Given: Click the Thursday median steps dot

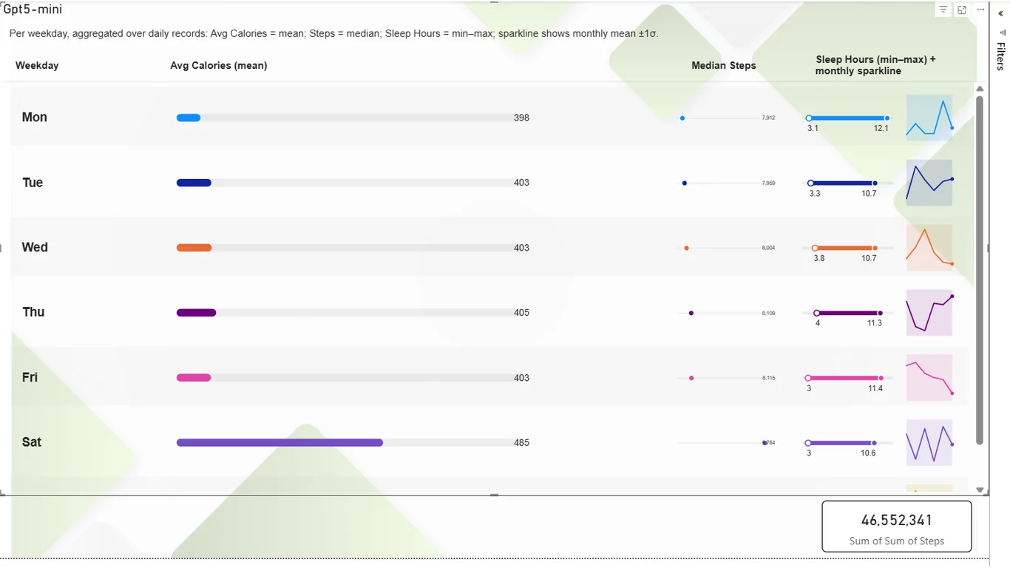Looking at the screenshot, I should coord(691,313).
